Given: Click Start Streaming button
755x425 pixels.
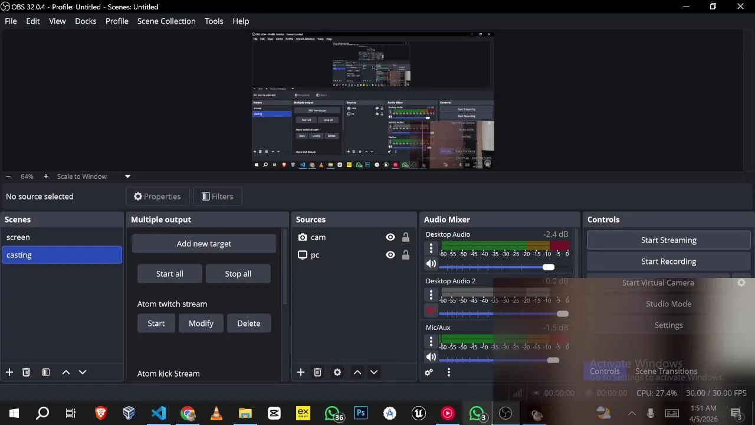Looking at the screenshot, I should 669,240.
